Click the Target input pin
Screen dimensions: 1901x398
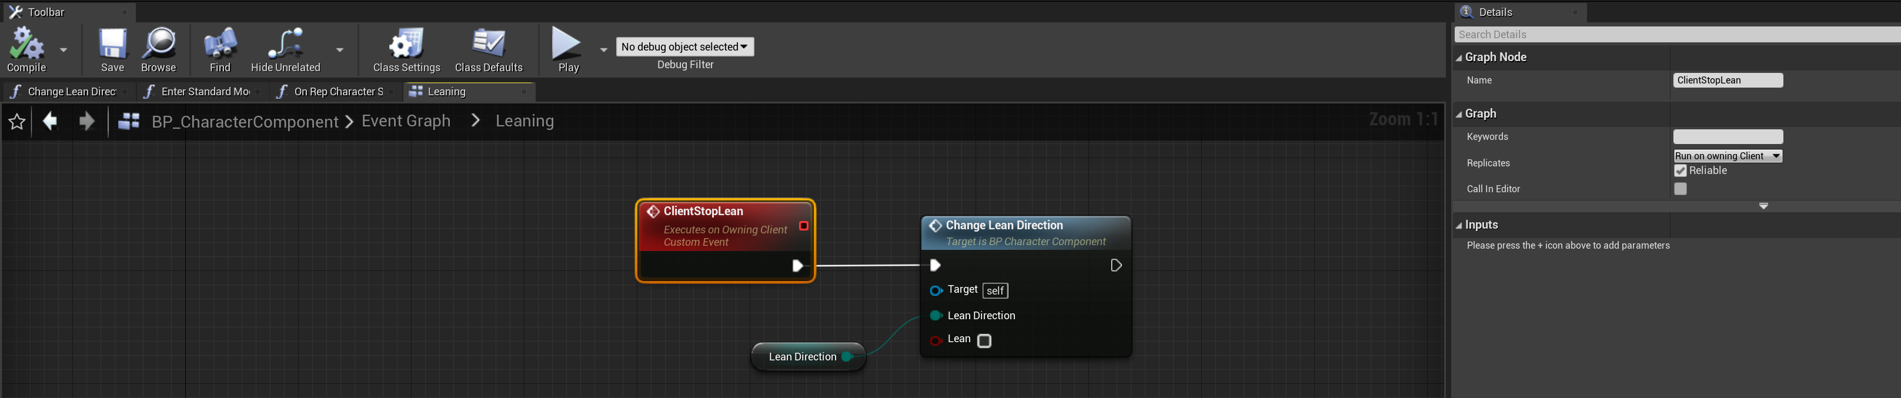point(936,290)
